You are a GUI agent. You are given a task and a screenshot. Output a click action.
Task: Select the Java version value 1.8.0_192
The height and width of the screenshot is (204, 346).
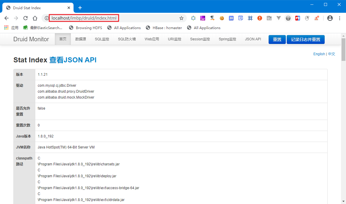click(x=45, y=136)
